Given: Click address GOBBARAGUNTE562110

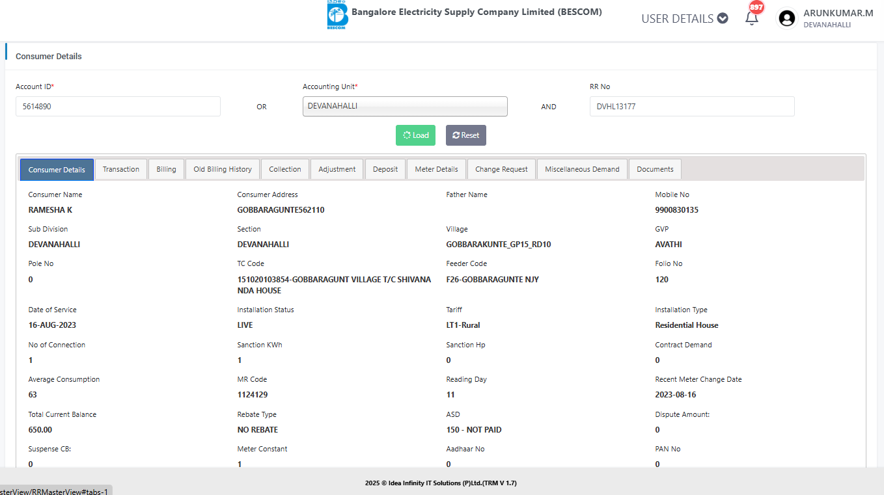Looking at the screenshot, I should 281,210.
